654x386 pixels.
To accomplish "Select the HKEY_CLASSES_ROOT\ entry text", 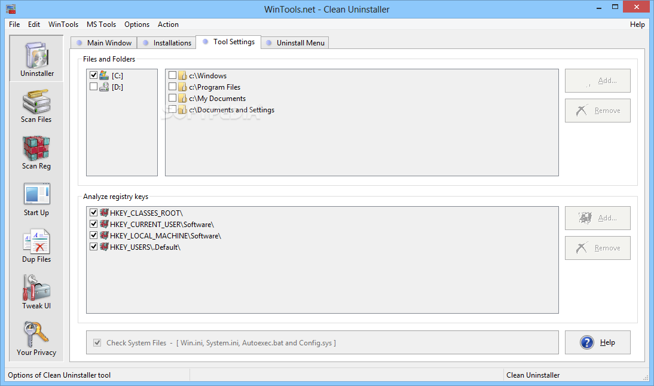I will tap(146, 213).
